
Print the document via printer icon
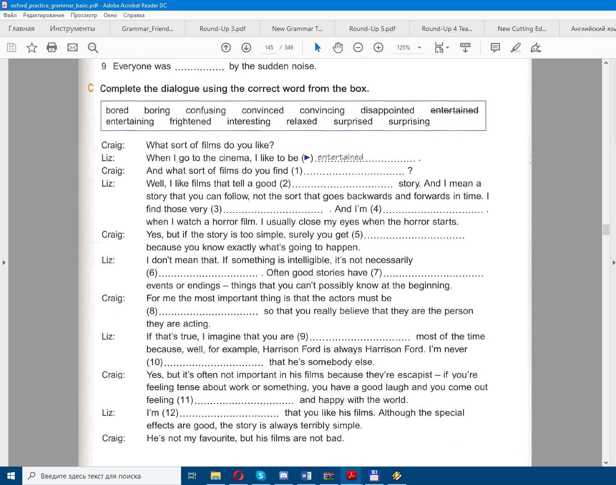52,48
